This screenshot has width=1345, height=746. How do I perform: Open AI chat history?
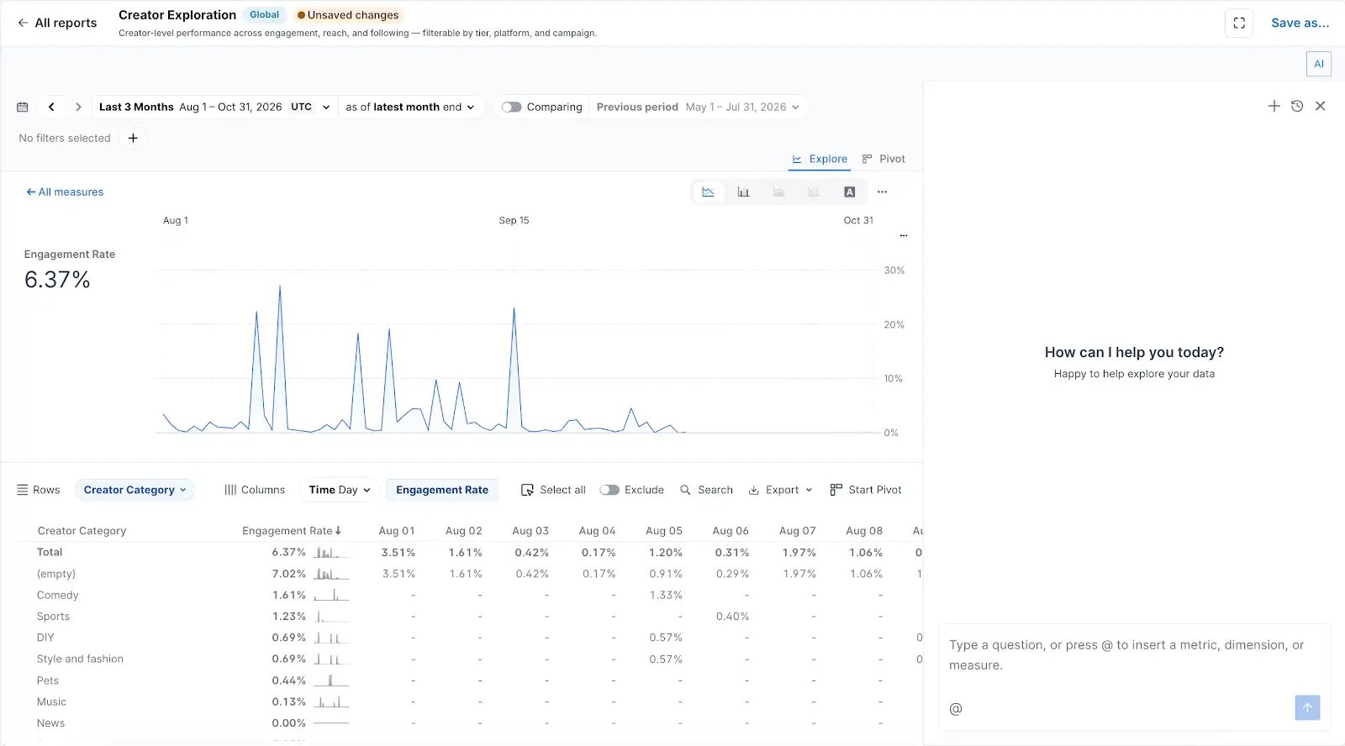(1297, 106)
